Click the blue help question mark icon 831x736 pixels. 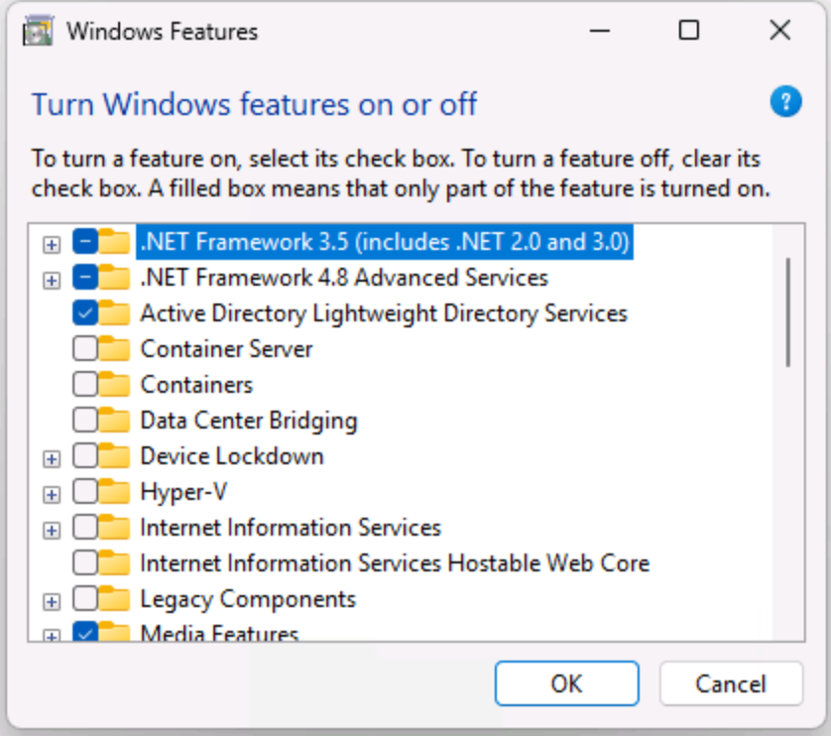click(x=785, y=101)
